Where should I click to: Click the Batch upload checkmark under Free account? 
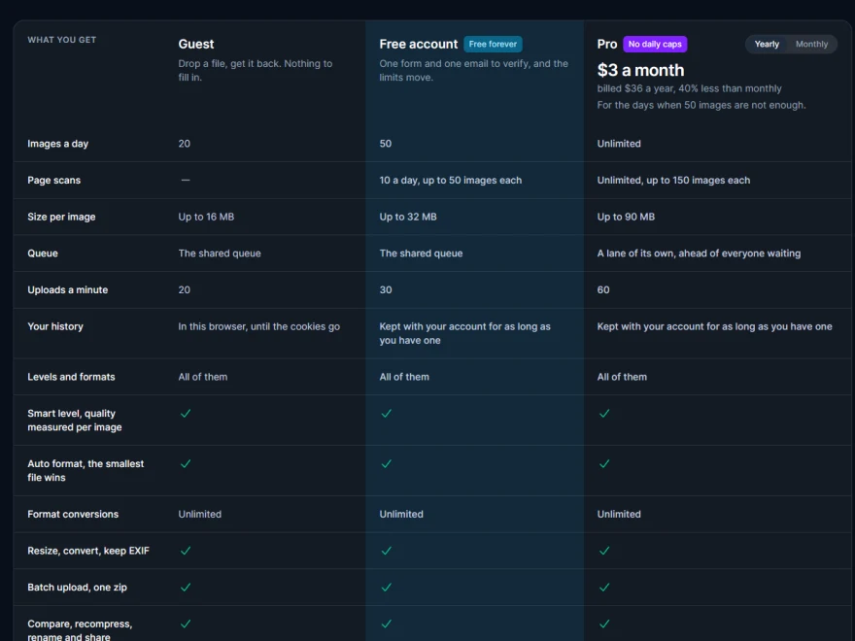[386, 588]
